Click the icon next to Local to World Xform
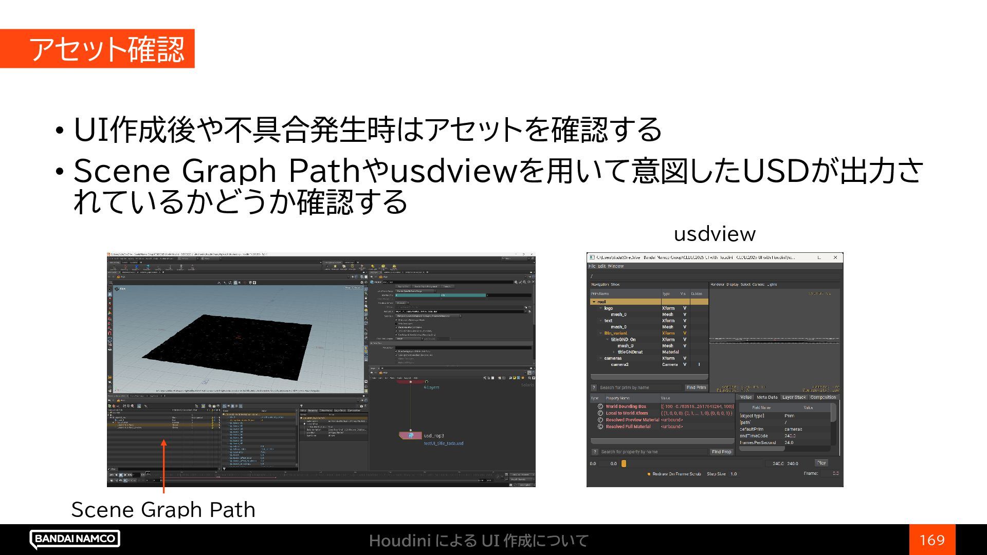The image size is (987, 555). pos(600,413)
